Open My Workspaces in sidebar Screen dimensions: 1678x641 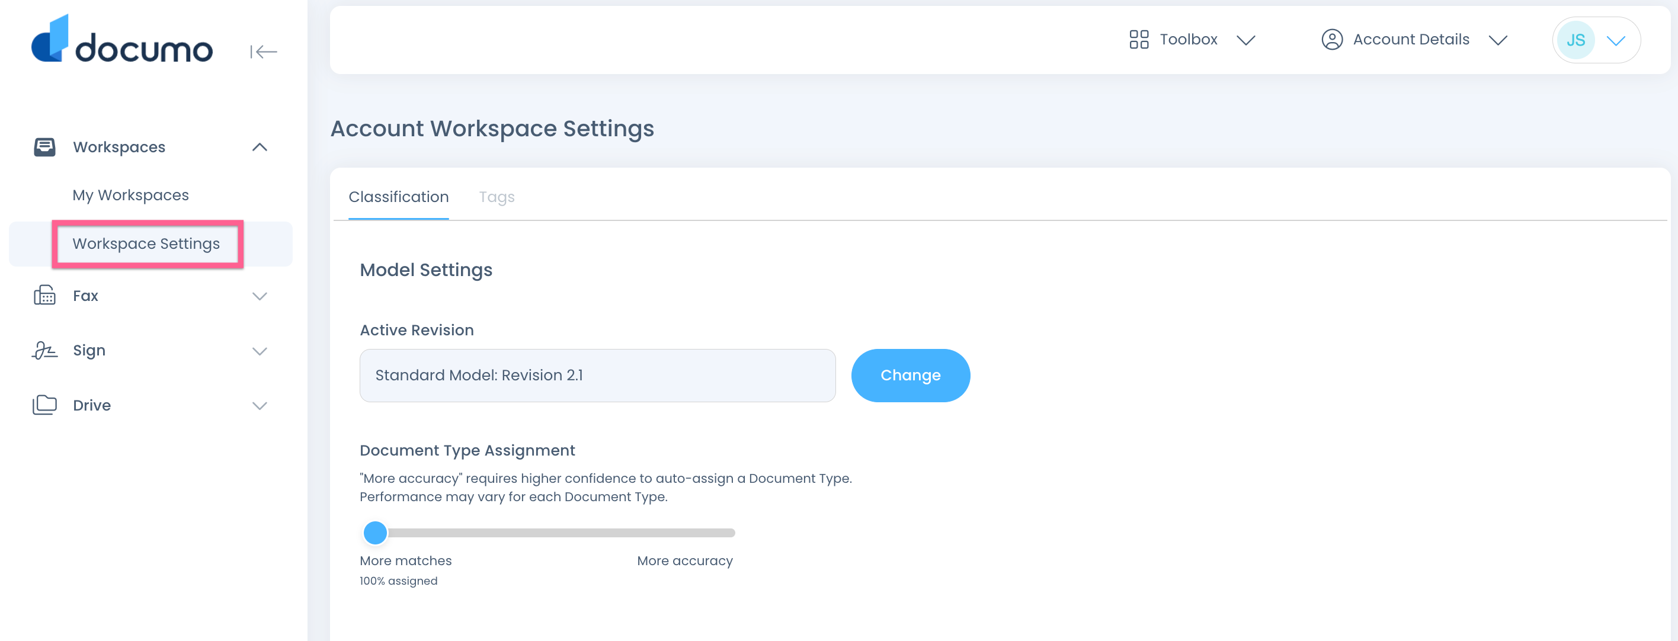[130, 195]
